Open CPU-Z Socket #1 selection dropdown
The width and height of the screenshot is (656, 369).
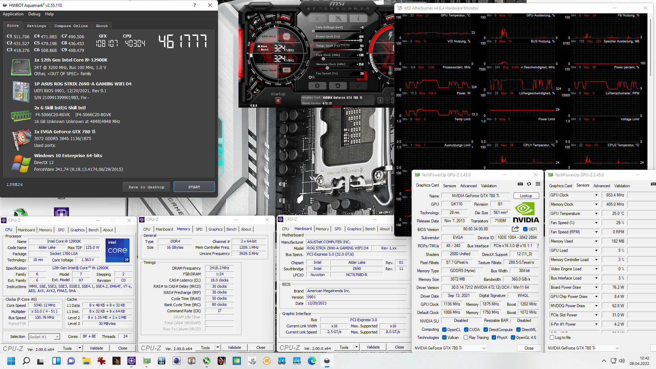[44, 337]
